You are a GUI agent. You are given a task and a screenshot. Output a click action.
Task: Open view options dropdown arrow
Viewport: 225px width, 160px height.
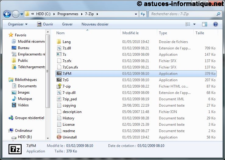click(x=194, y=24)
